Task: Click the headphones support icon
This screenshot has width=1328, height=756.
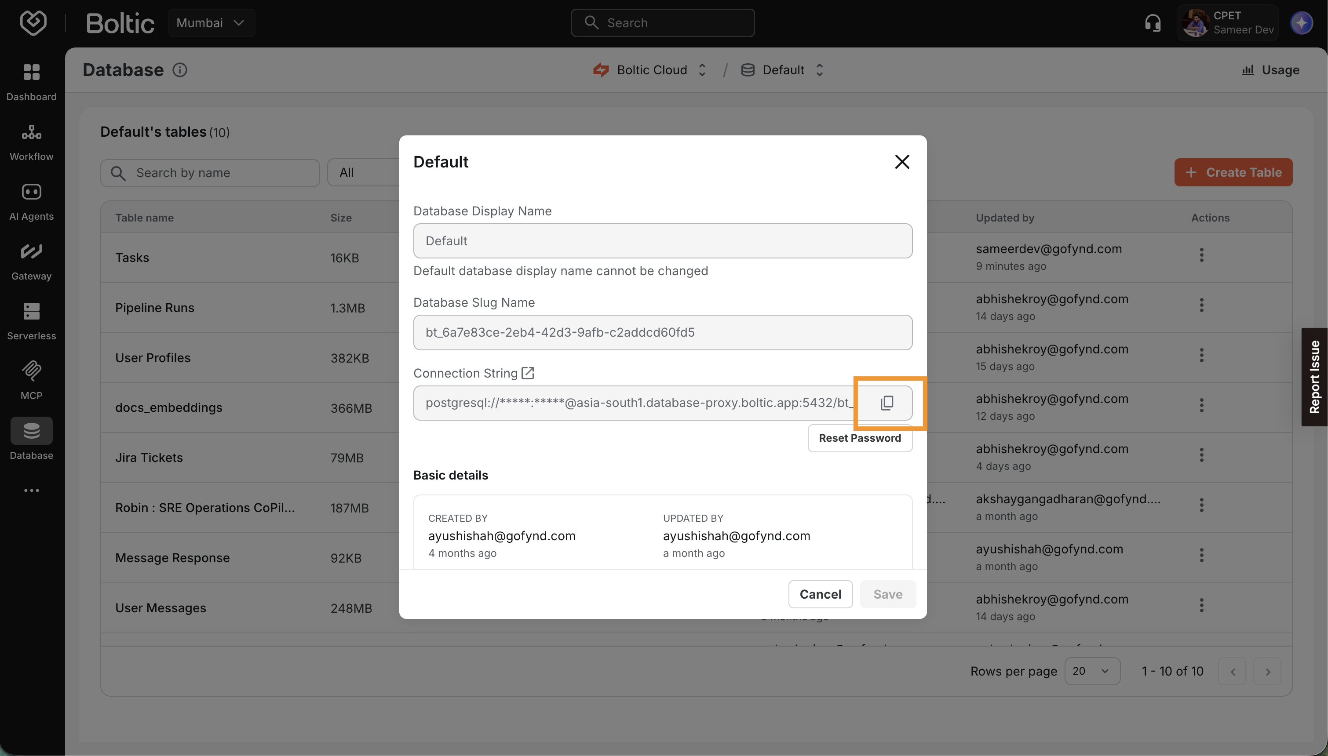Action: tap(1152, 22)
